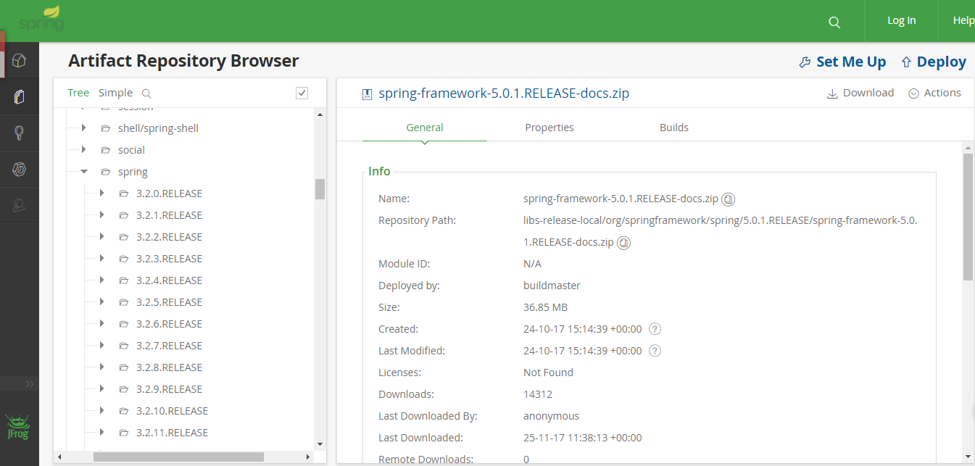
Task: Click the '36.85 MB' size value
Action: click(545, 307)
